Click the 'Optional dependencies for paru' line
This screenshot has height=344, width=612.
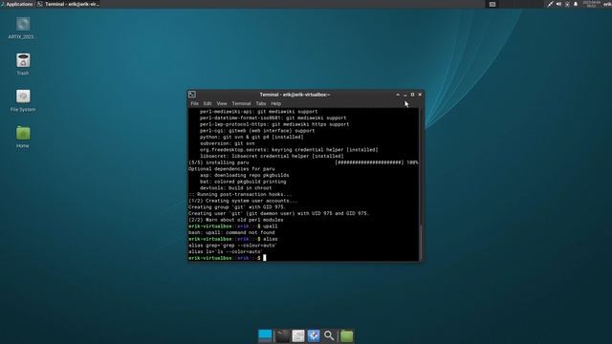pyautogui.click(x=231, y=169)
